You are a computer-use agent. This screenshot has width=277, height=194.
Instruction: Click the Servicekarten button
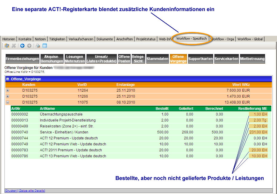227,59
